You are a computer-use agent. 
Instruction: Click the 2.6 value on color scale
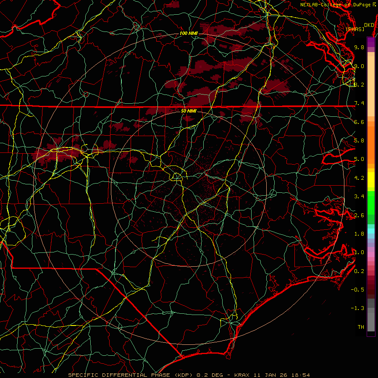click(359, 215)
